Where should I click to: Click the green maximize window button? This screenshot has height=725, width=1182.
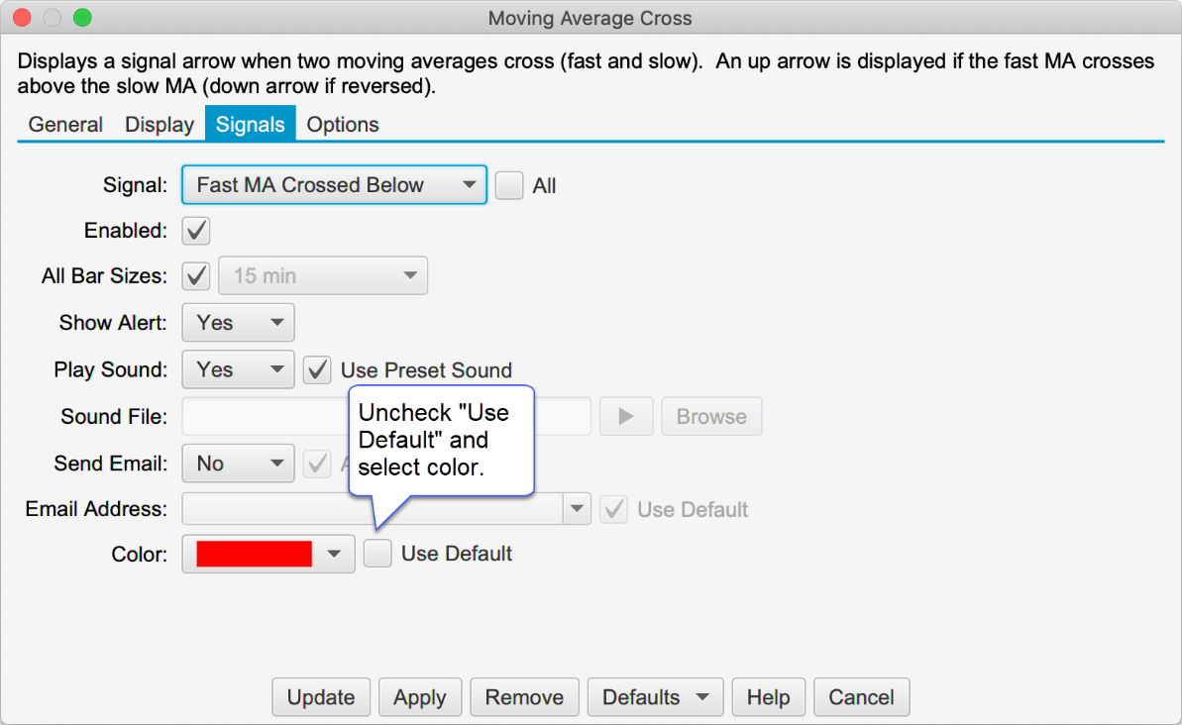tap(82, 18)
